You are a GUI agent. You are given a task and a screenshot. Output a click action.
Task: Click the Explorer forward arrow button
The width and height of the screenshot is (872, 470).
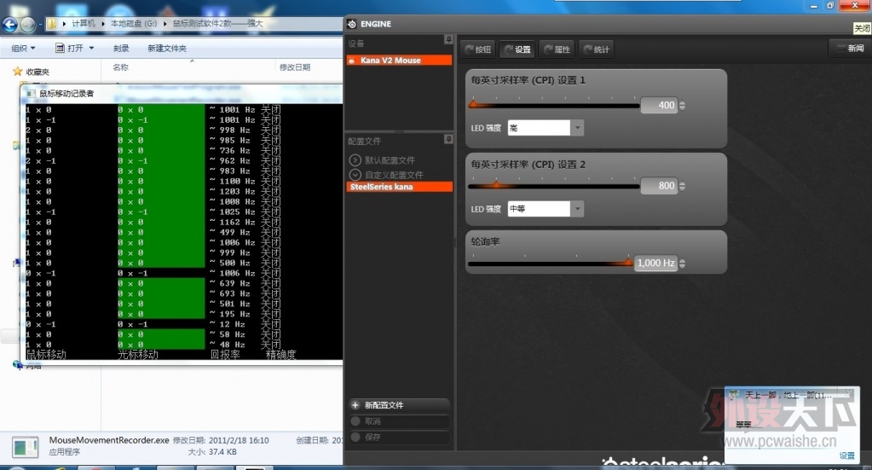click(x=26, y=24)
